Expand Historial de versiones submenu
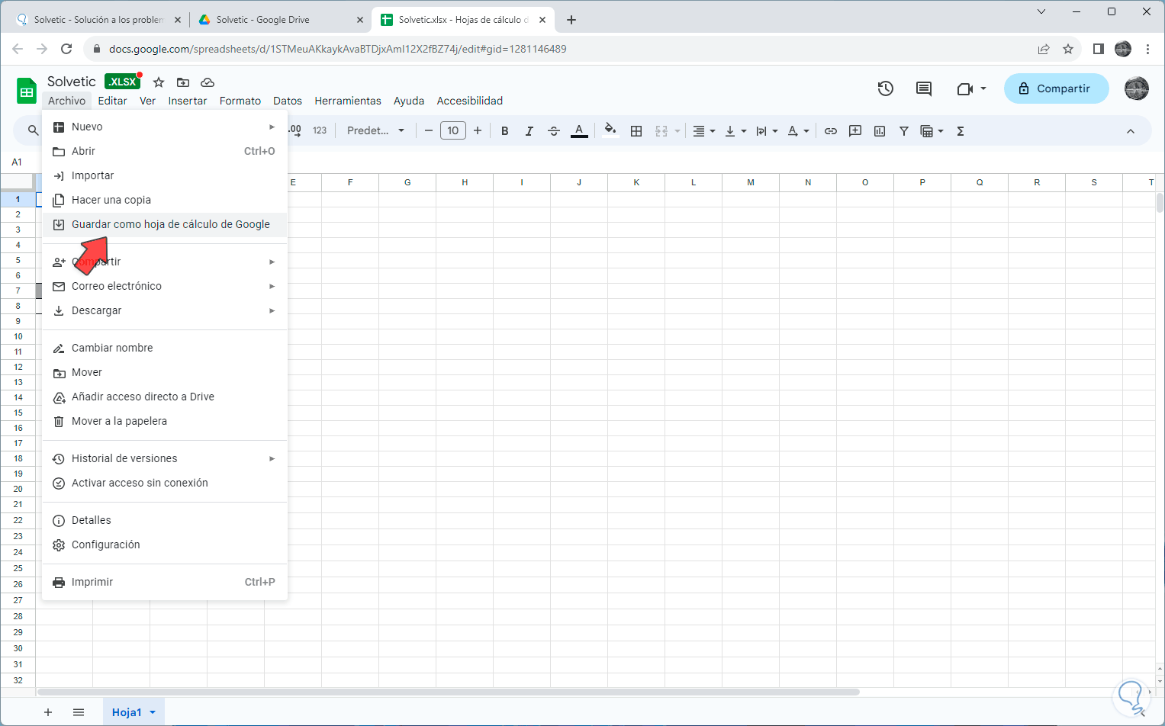Image resolution: width=1165 pixels, height=726 pixels. (x=165, y=458)
